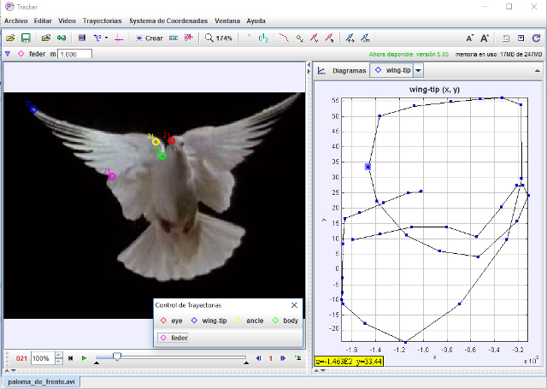Viewport: 547px width, 389px height.
Task: Open the Trayectorias menu
Action: pyautogui.click(x=102, y=20)
